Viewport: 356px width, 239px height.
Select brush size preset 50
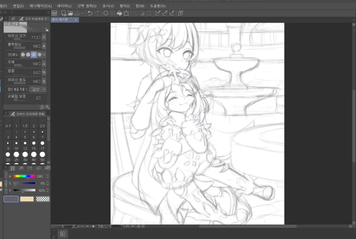[42, 157]
